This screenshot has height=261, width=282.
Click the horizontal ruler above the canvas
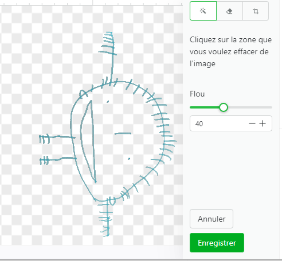click(91, 3)
